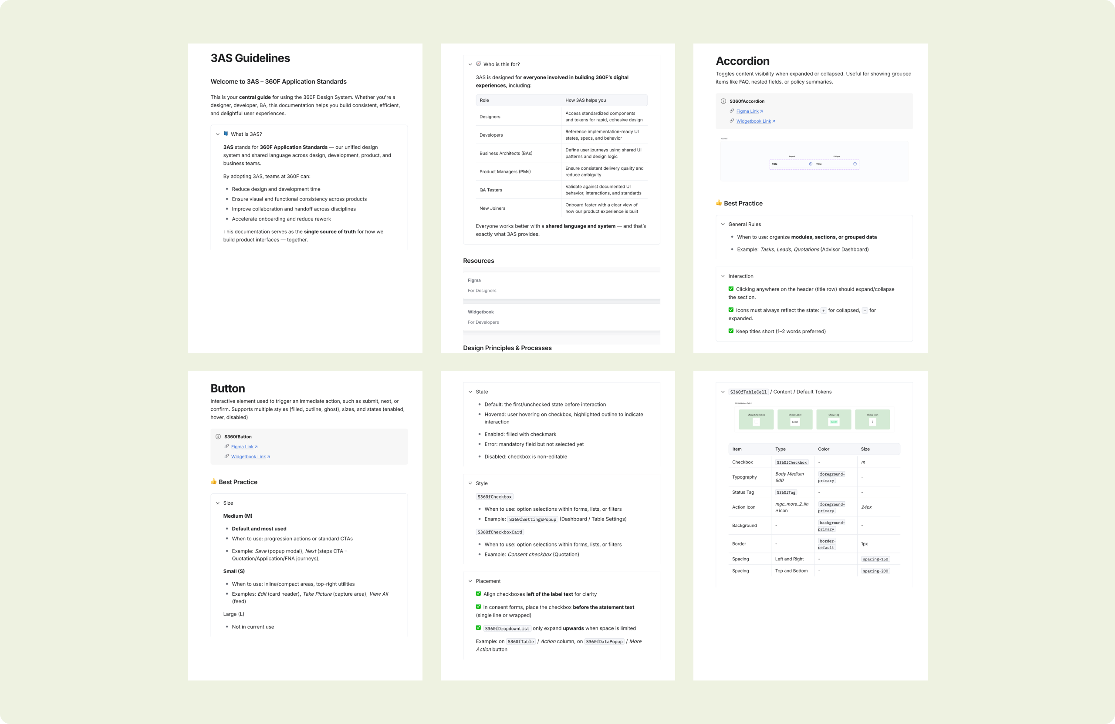The height and width of the screenshot is (724, 1115).
Task: Collapse the Style section chevron
Action: pos(470,483)
